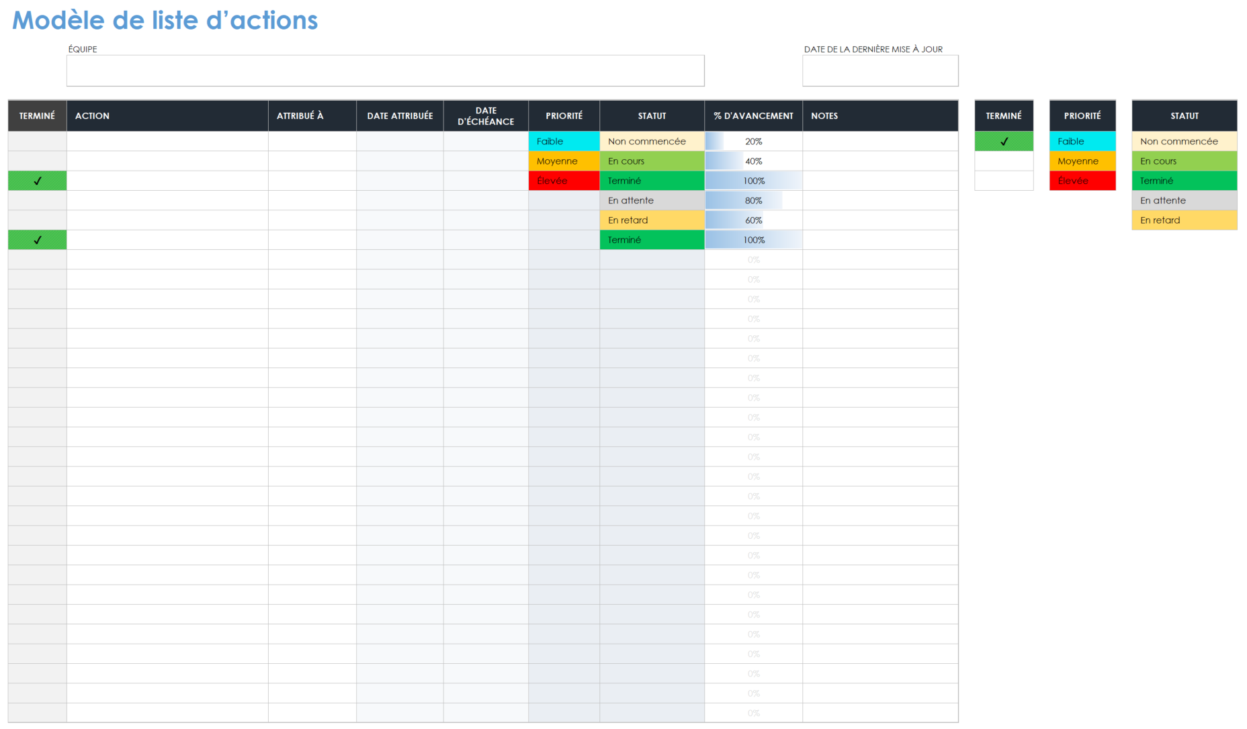Click the green Terminé swatch in status legend

click(1184, 181)
